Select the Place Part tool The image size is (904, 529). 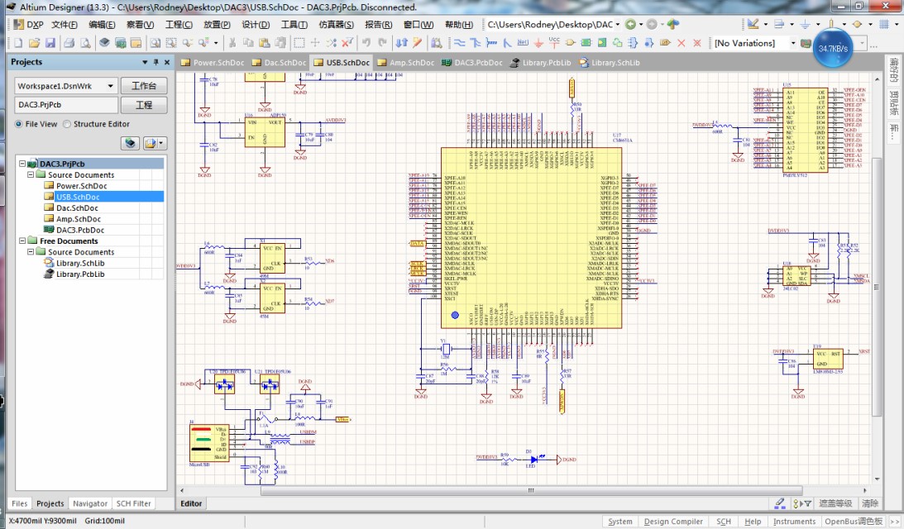click(570, 43)
